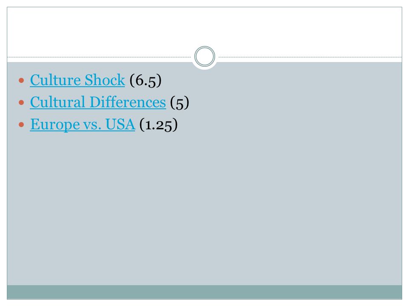Select the orange bullet beside Europe vs. USA
This screenshot has height=306, width=409.
point(21,125)
